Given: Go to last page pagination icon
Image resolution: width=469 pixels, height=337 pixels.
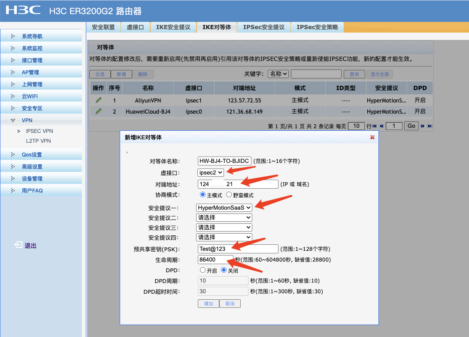Looking at the screenshot, I should pyautogui.click(x=430, y=126).
